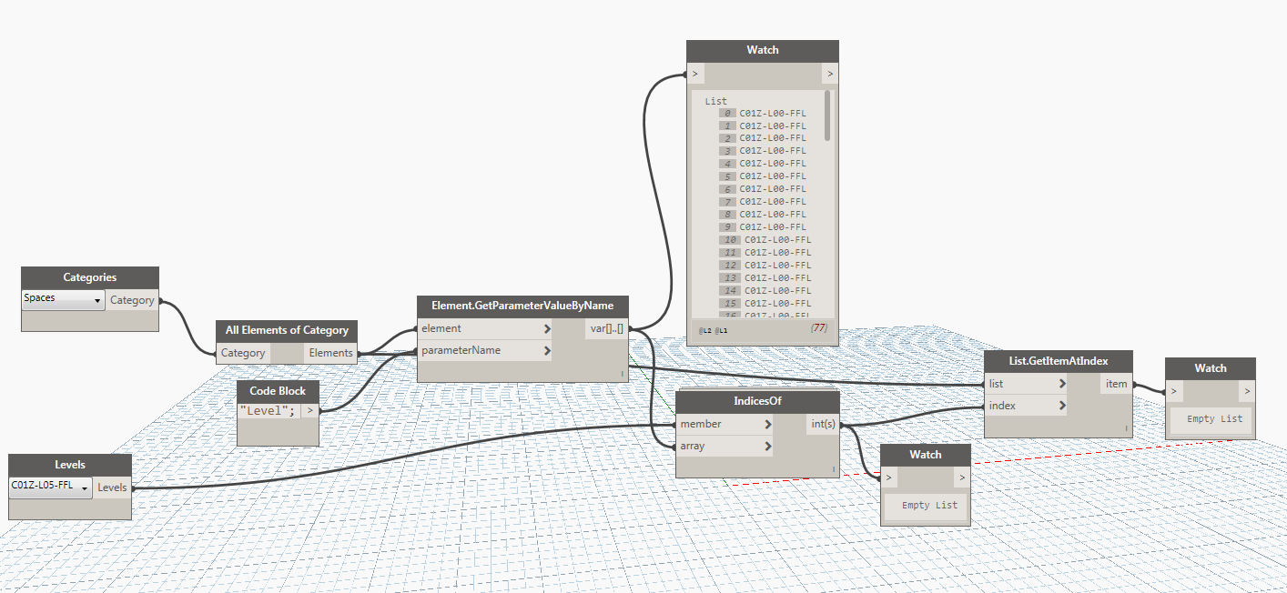This screenshot has height=593, width=1287.
Task: Select index 3 row in Watch list
Action: click(x=762, y=151)
